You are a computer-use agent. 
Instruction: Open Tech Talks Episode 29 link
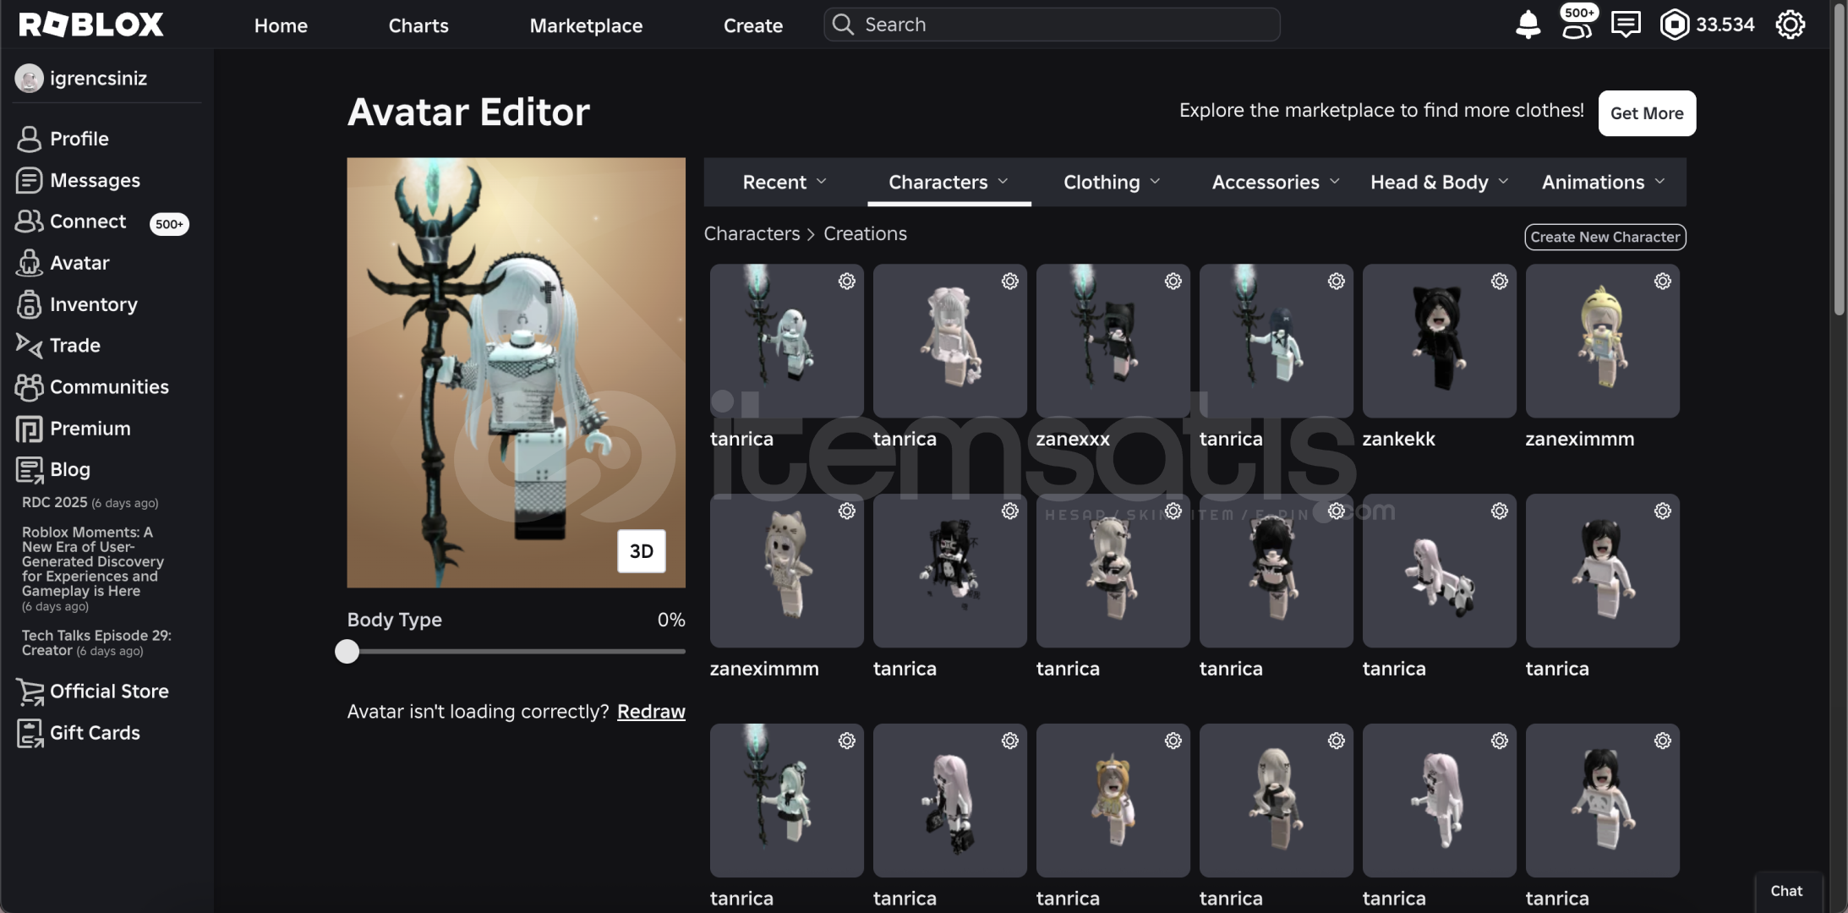96,642
